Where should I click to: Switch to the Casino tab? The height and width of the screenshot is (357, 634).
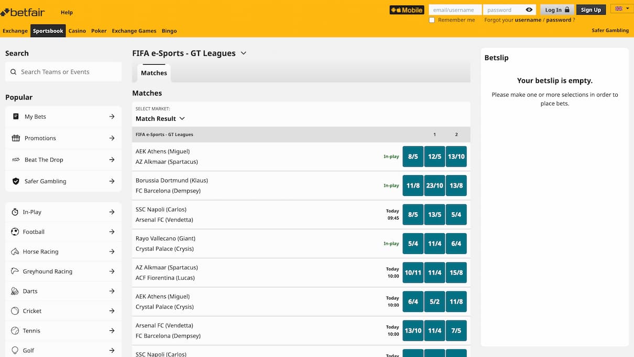click(77, 31)
